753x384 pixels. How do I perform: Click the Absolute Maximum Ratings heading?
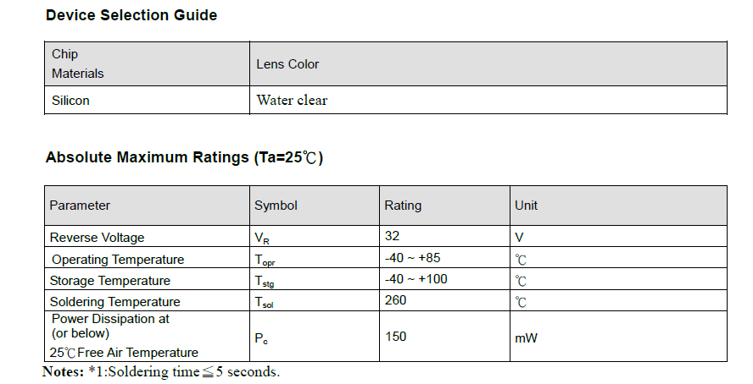tap(184, 157)
